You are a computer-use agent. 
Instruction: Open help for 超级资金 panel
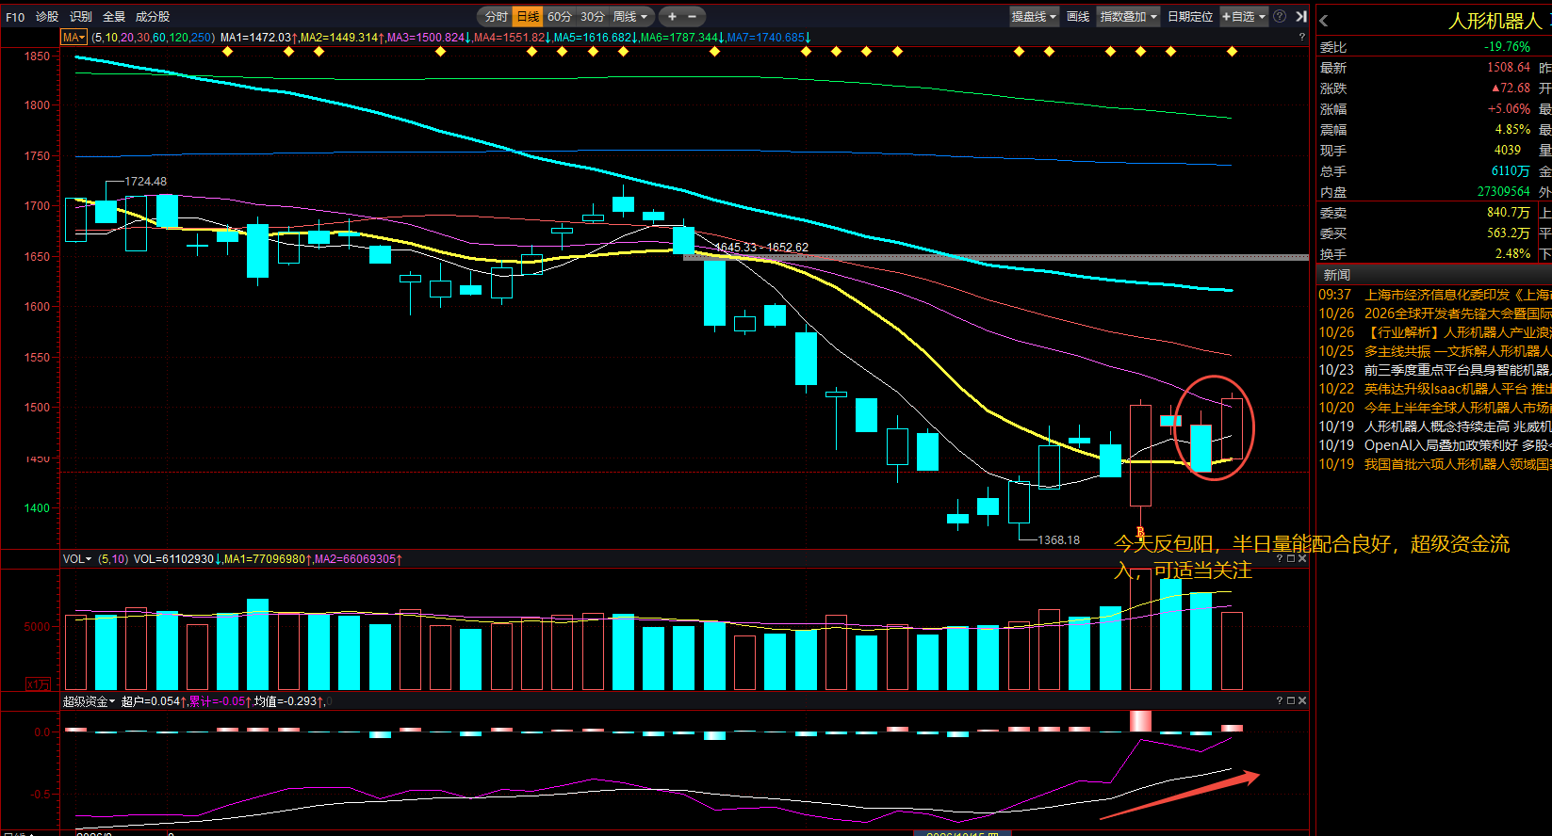(x=1280, y=700)
